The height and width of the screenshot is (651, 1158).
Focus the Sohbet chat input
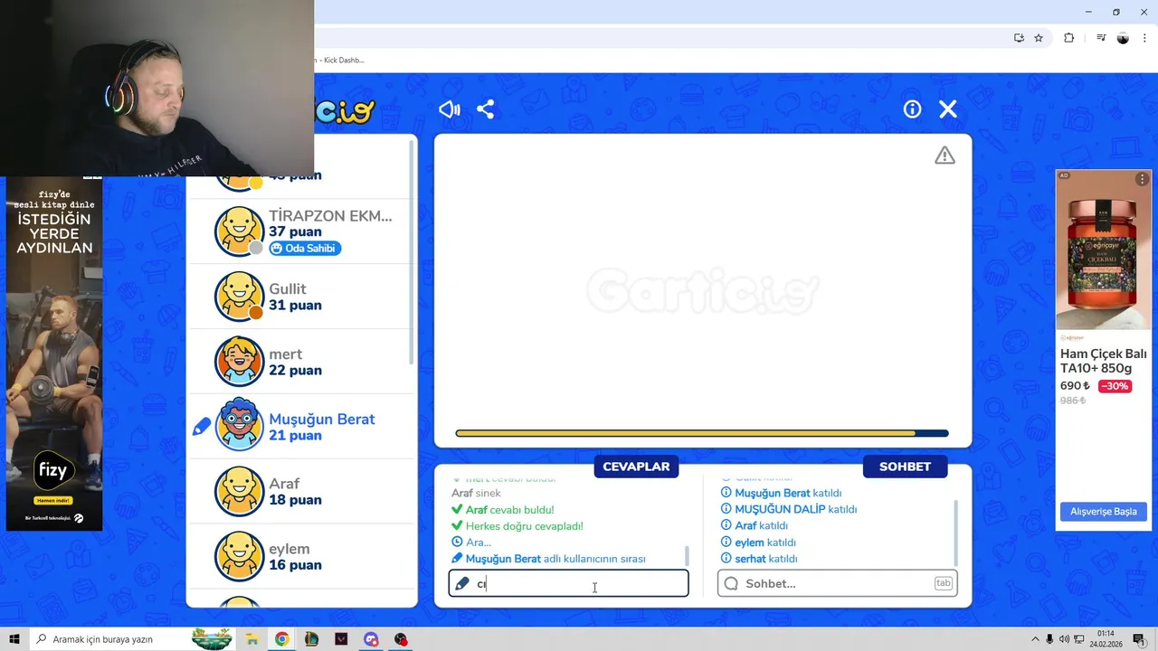pyautogui.click(x=838, y=583)
